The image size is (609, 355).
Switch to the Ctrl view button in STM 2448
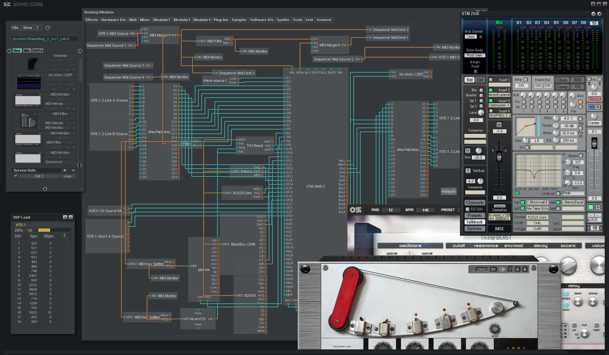(x=480, y=80)
